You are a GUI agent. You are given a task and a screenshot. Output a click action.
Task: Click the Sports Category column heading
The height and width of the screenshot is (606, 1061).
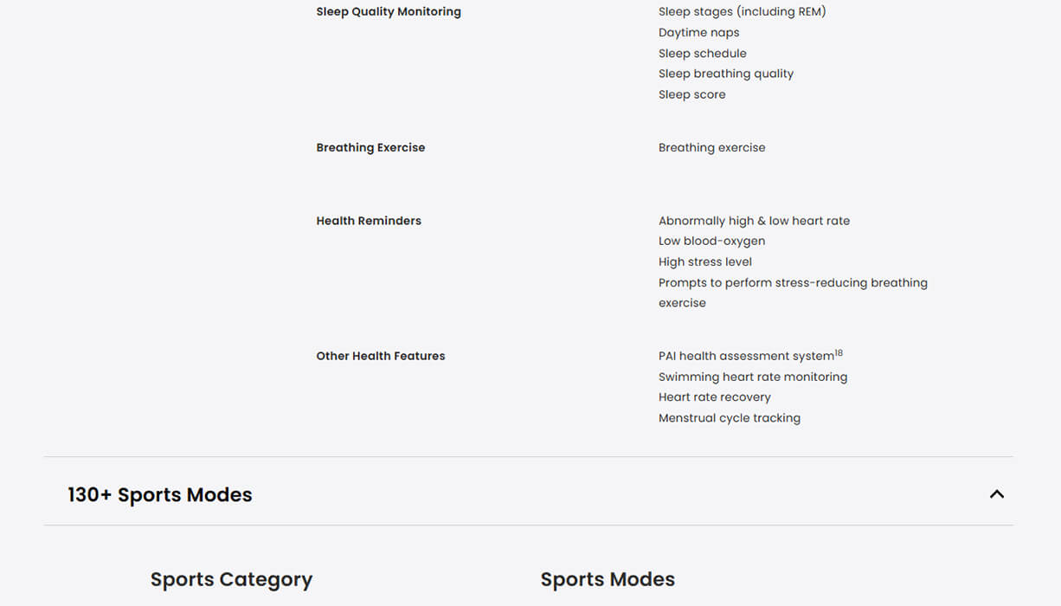click(231, 579)
